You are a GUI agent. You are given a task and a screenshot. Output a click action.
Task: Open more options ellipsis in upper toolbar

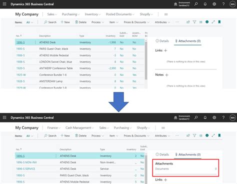click(177, 22)
